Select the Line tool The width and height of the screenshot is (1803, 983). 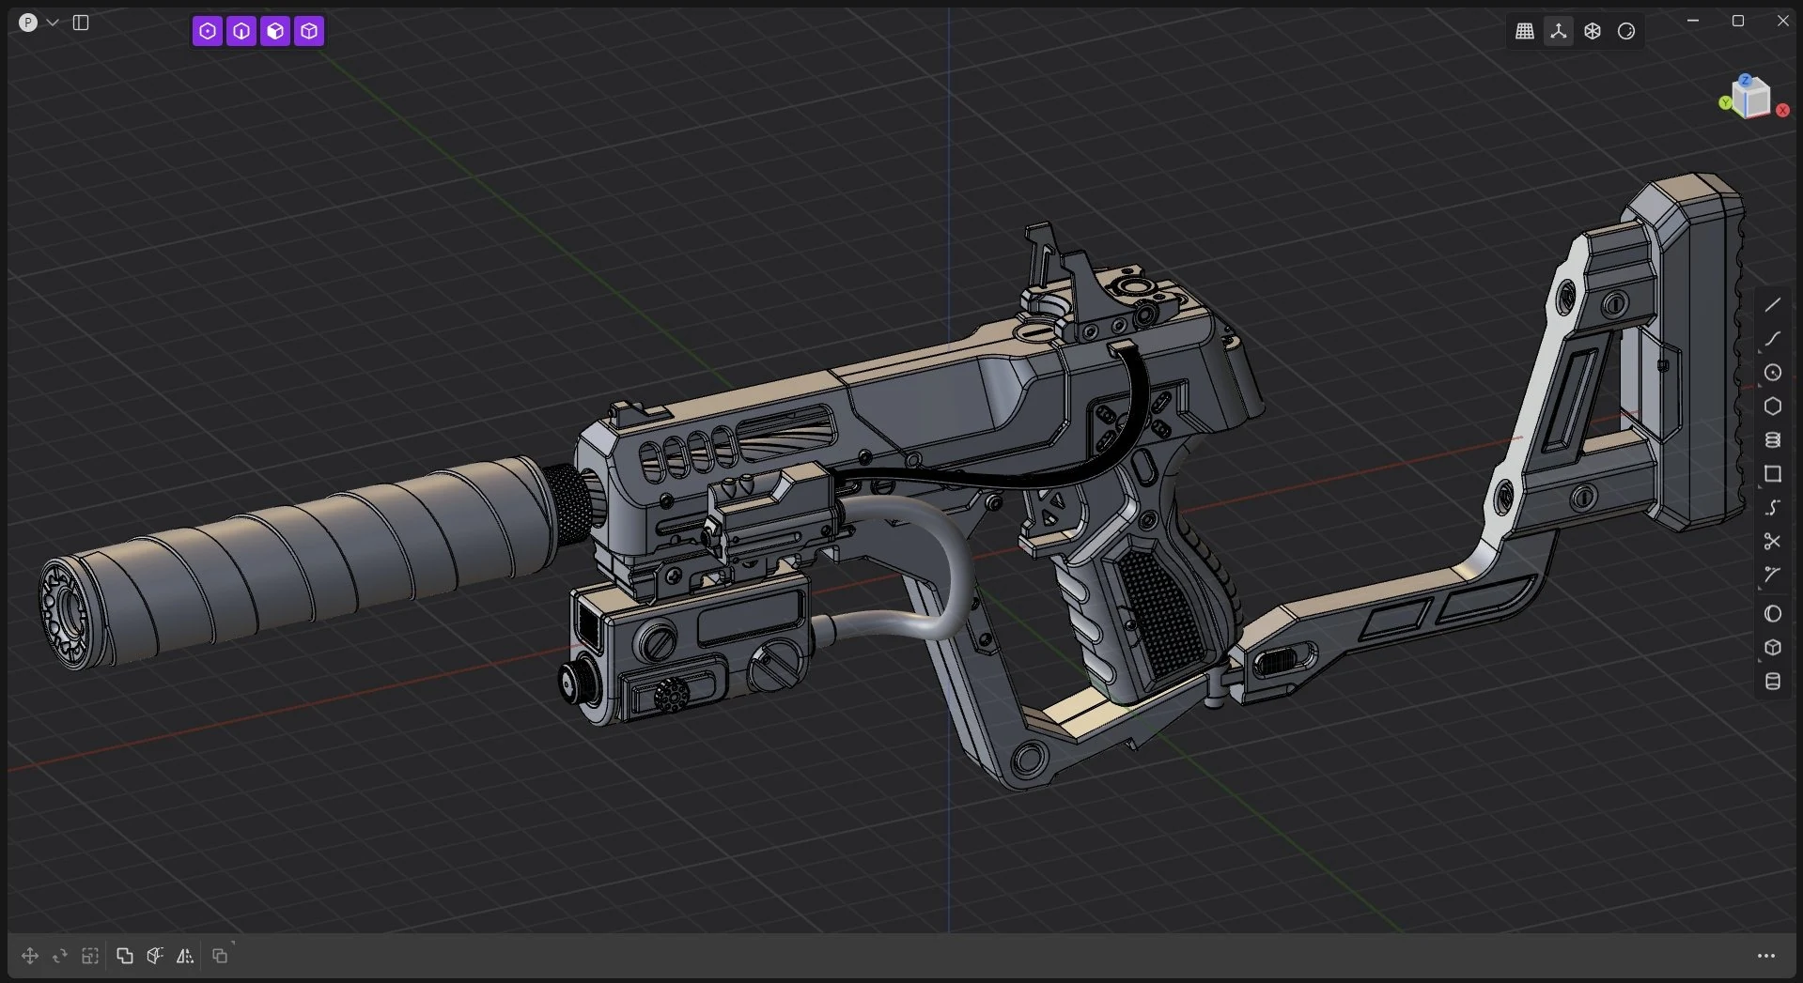pos(1772,305)
